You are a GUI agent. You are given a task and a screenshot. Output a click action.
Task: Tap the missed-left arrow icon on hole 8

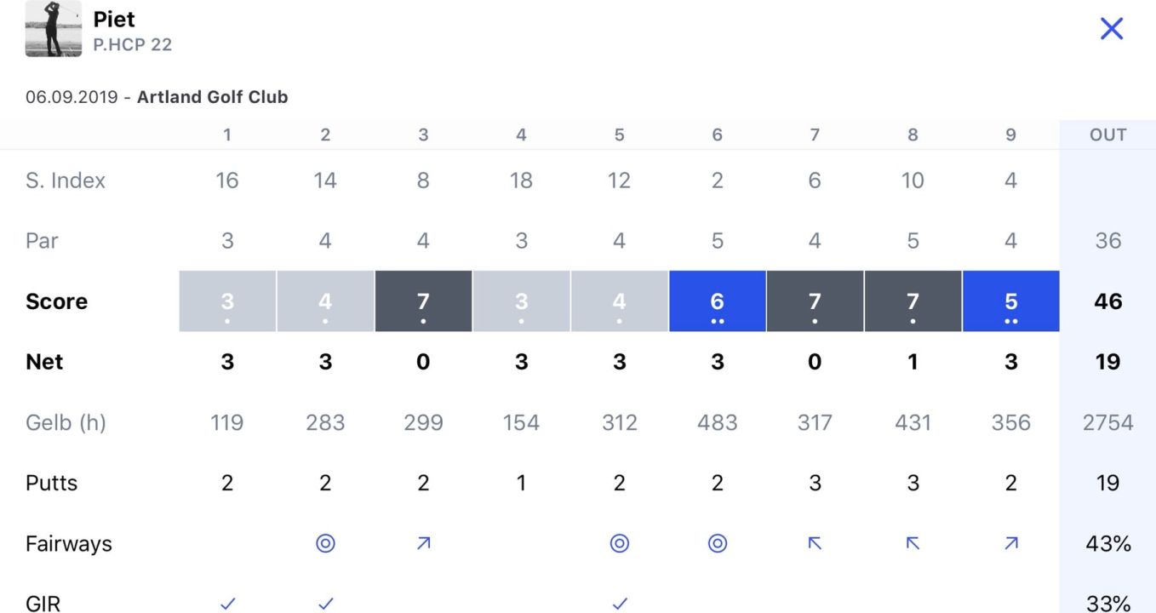tap(913, 543)
